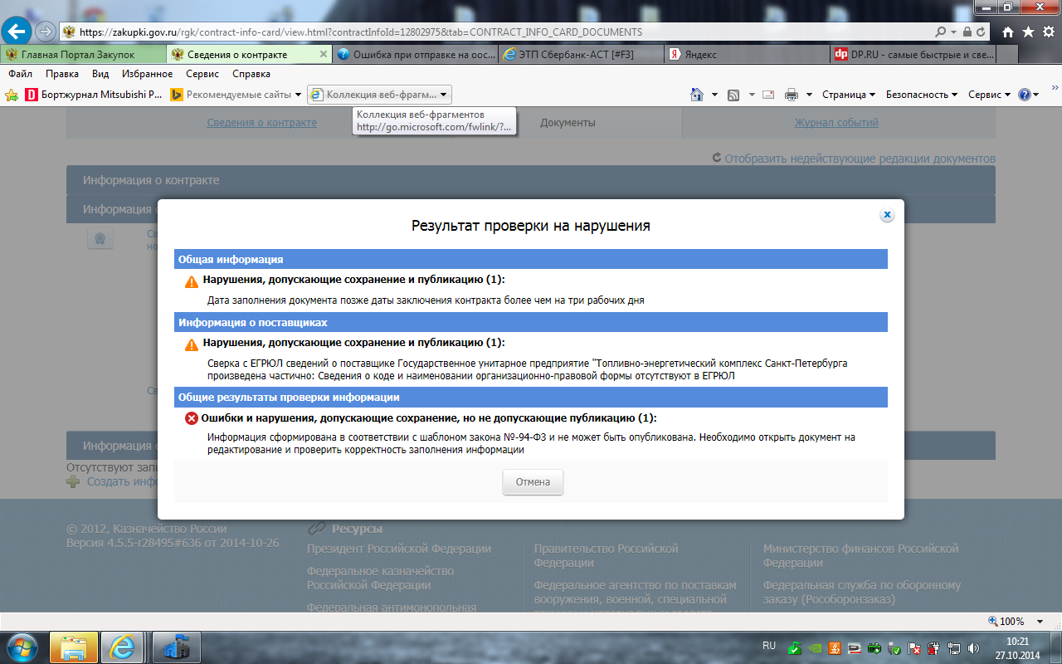Click the network connection tray icon

click(x=953, y=648)
